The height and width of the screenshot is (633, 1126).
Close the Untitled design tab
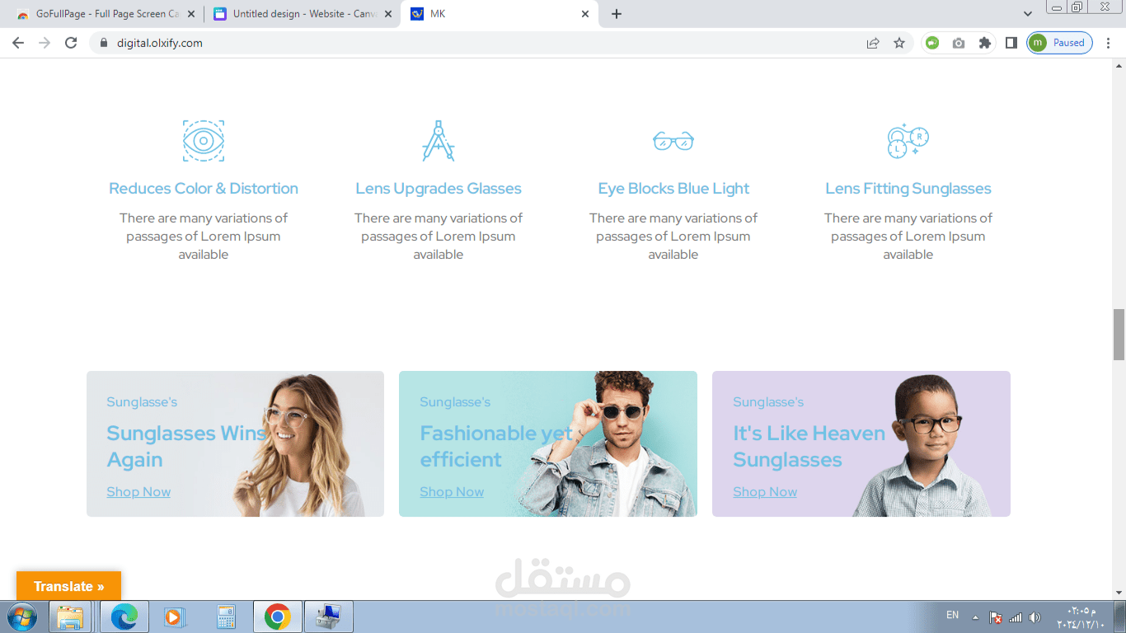[x=389, y=14]
